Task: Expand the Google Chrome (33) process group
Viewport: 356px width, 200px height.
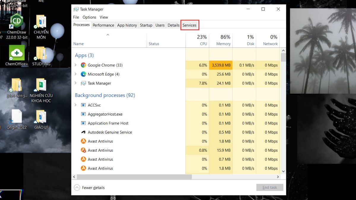Action: 76,65
